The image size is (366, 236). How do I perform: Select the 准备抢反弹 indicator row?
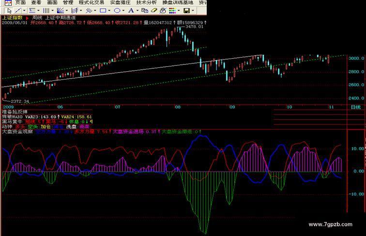(x=15, y=111)
